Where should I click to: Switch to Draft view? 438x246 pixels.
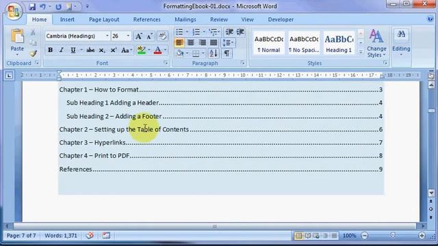click(334, 236)
